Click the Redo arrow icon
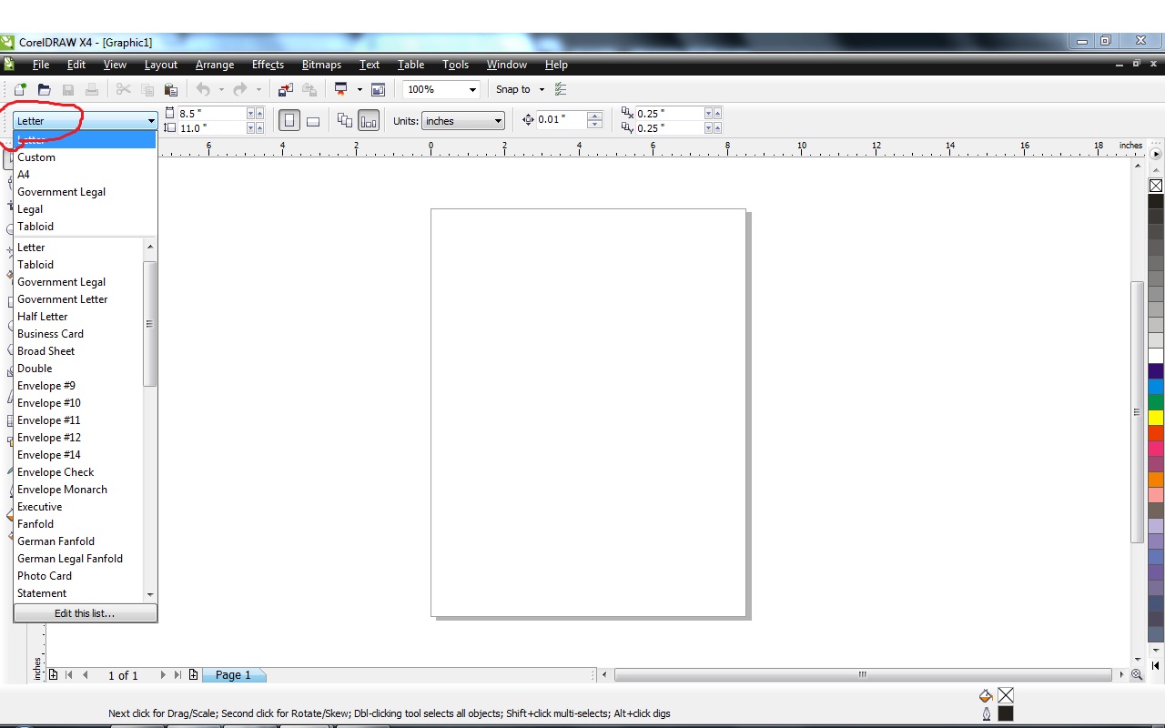Image resolution: width=1165 pixels, height=728 pixels. (x=240, y=89)
